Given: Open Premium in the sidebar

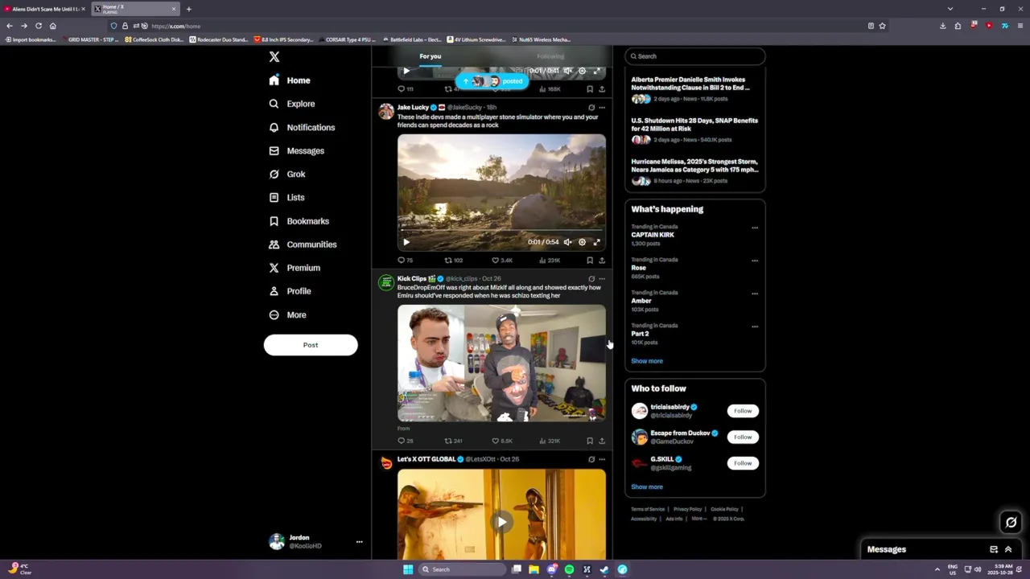Looking at the screenshot, I should pos(295,268).
